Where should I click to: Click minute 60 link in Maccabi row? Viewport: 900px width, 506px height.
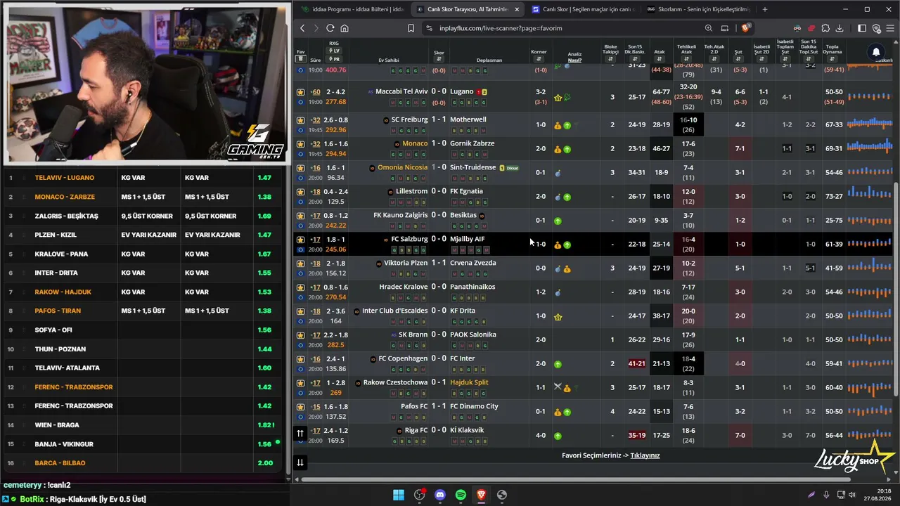click(x=316, y=92)
